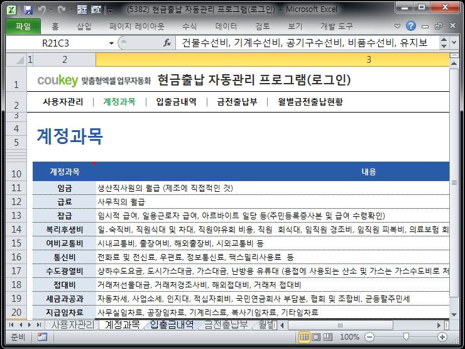465x349 pixels.
Task: Open the Undo history dropdown arrow
Action: (x=51, y=10)
